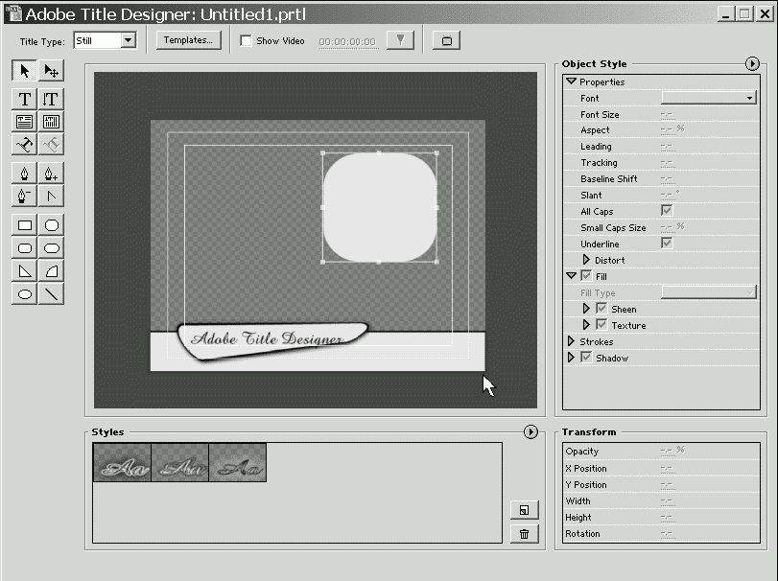Select the first style thumbnail
The image size is (778, 581).
[x=122, y=462]
